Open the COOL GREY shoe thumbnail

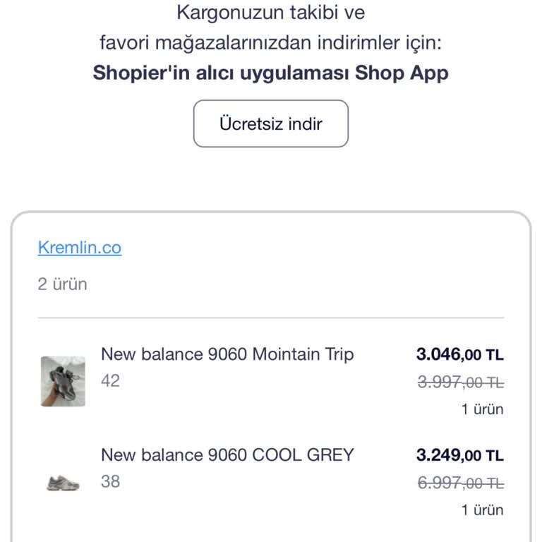click(x=63, y=483)
